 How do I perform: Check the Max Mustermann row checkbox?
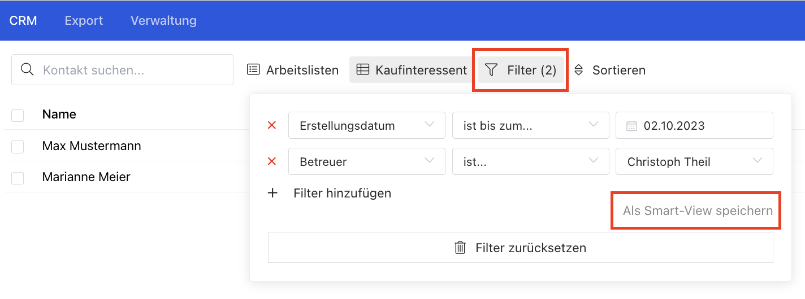point(18,147)
